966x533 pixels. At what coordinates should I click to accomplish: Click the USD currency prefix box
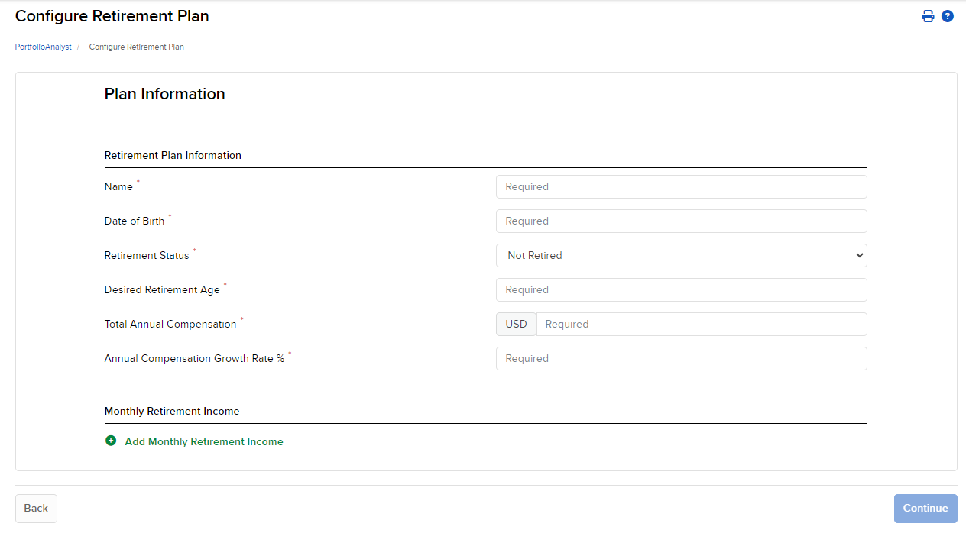(516, 324)
